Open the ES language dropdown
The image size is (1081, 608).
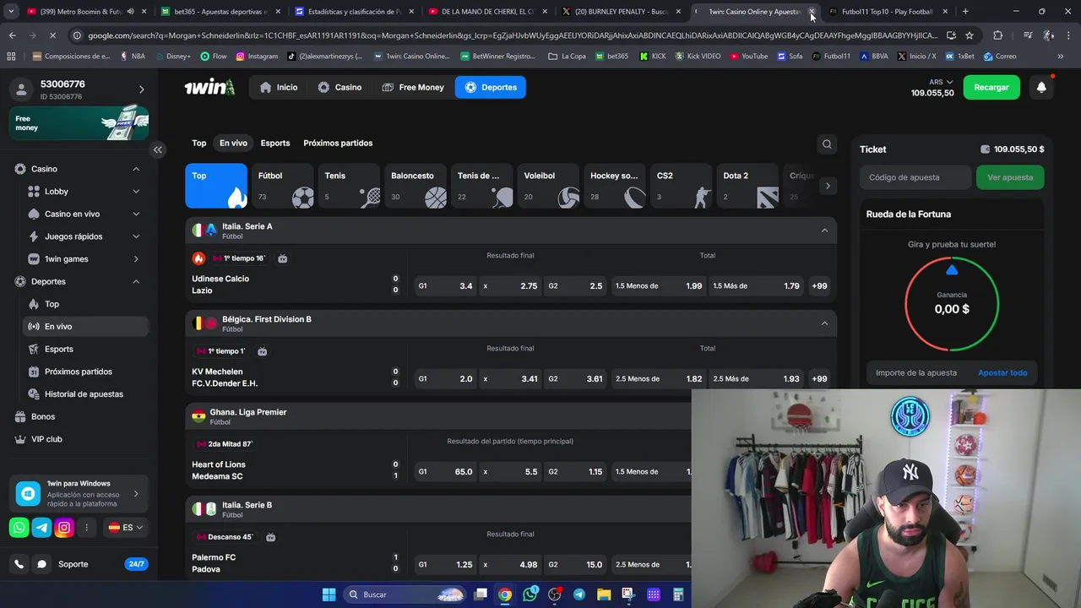[126, 528]
